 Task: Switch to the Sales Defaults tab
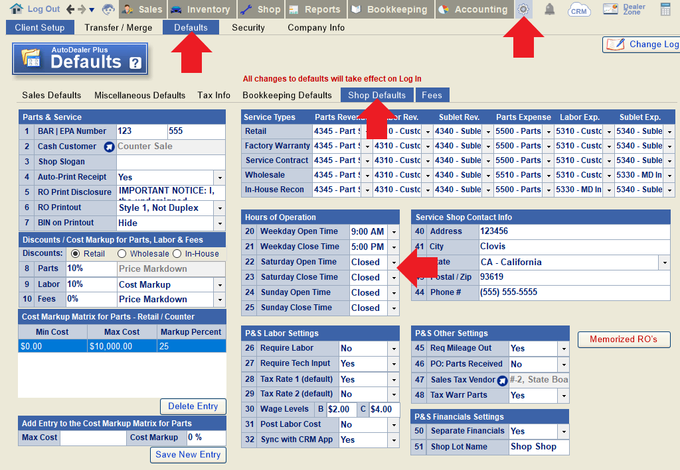(x=52, y=95)
